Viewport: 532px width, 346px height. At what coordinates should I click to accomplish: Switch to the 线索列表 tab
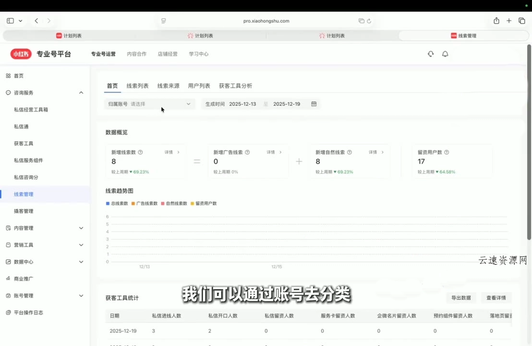tap(138, 86)
